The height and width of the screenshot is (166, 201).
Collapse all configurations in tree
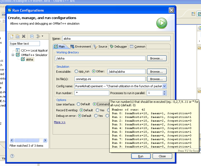coord(32,36)
